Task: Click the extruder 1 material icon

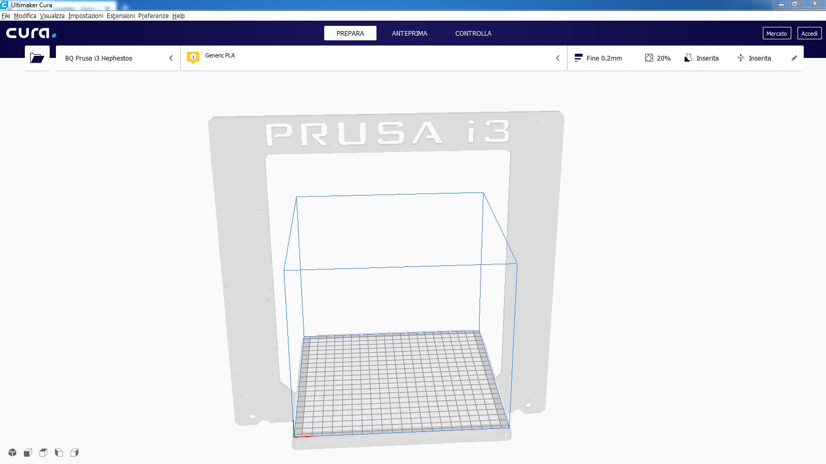Action: [193, 57]
